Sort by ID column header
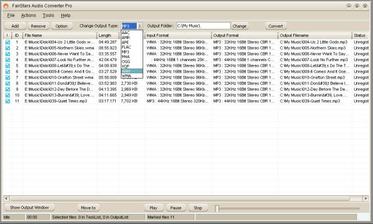Viewport: 373px width, 224px height. (x=17, y=35)
